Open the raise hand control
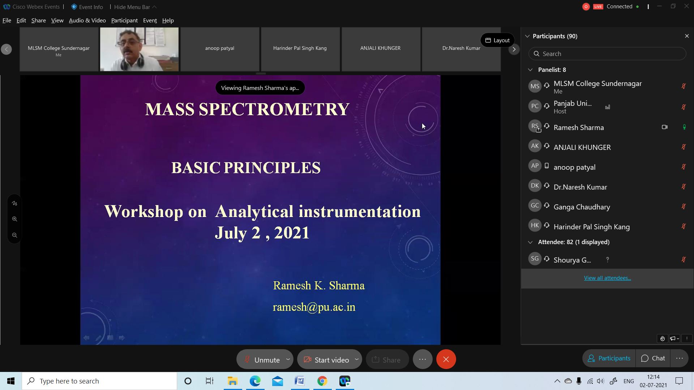 [662, 338]
